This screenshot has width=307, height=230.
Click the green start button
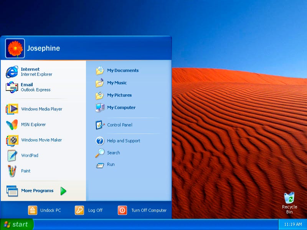17,224
